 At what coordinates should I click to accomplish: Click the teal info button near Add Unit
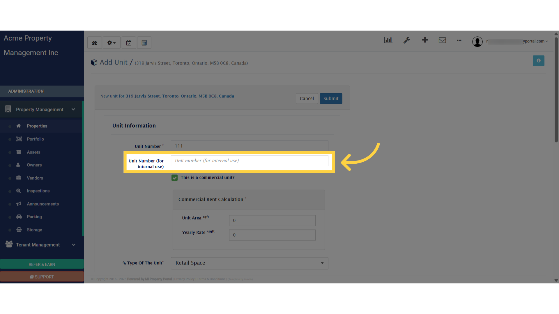[538, 60]
